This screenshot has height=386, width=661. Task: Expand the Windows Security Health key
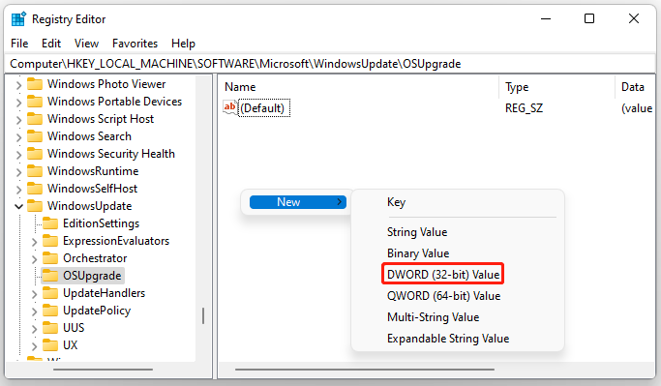pyautogui.click(x=18, y=154)
